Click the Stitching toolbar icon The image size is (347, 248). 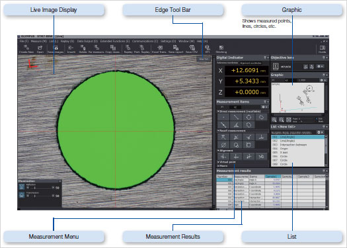[x=221, y=49]
